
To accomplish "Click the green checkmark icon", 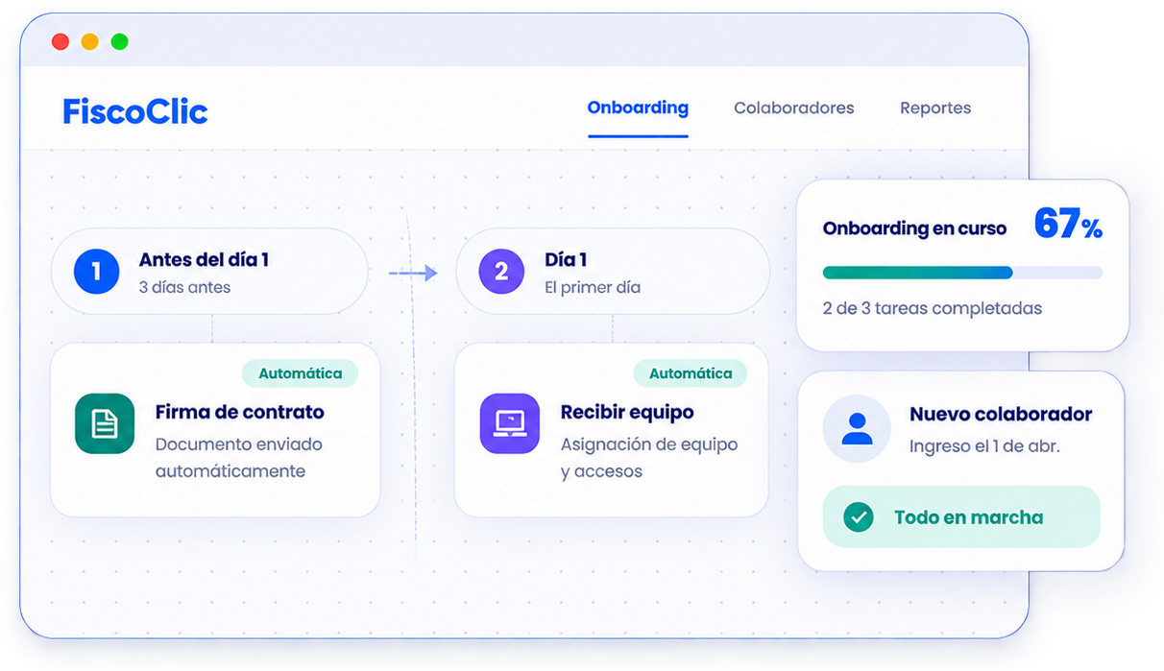I will (x=858, y=517).
